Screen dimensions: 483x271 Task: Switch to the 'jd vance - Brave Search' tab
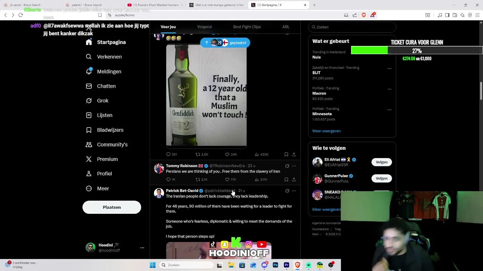point(31,5)
